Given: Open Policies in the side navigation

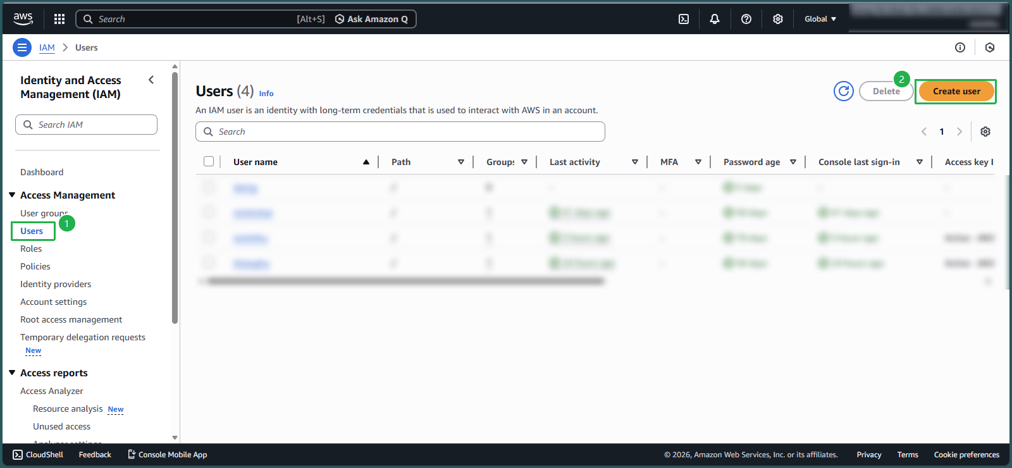Looking at the screenshot, I should (x=35, y=266).
